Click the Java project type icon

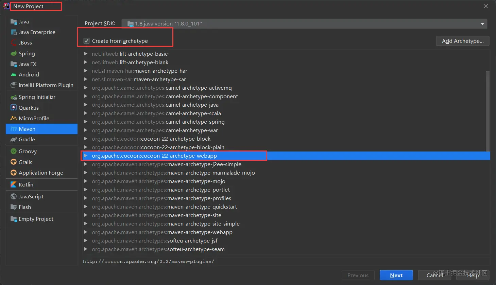(x=14, y=22)
